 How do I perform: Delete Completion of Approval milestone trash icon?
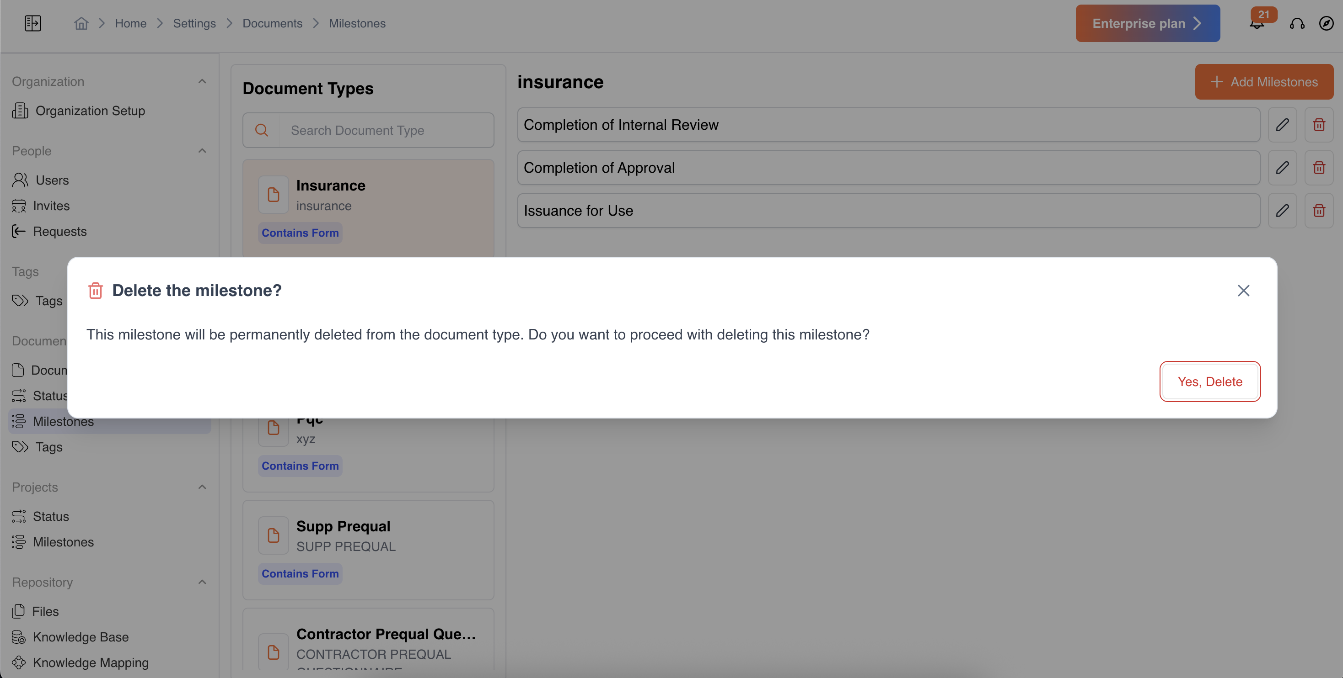[x=1318, y=168]
